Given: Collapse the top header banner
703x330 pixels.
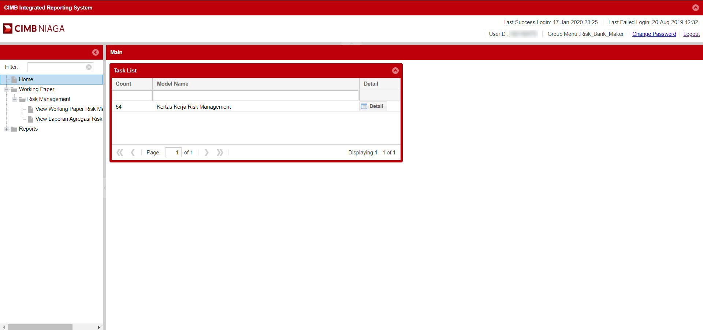Looking at the screenshot, I should [x=695, y=8].
